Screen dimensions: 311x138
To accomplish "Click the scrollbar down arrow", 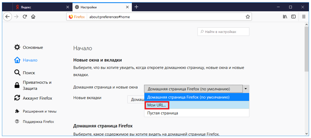I will click(x=306, y=133).
